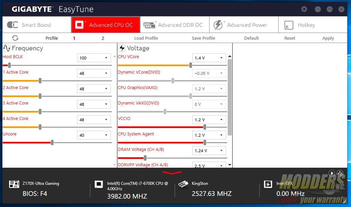Select profile 2
The width and height of the screenshot is (351, 207).
point(103,38)
